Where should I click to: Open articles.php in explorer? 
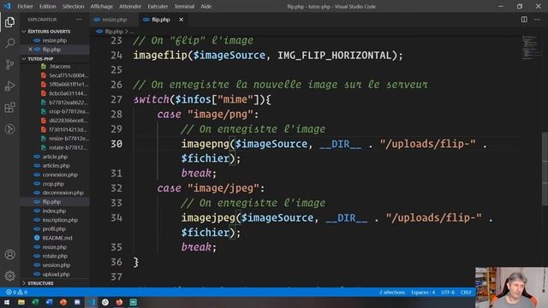56,165
